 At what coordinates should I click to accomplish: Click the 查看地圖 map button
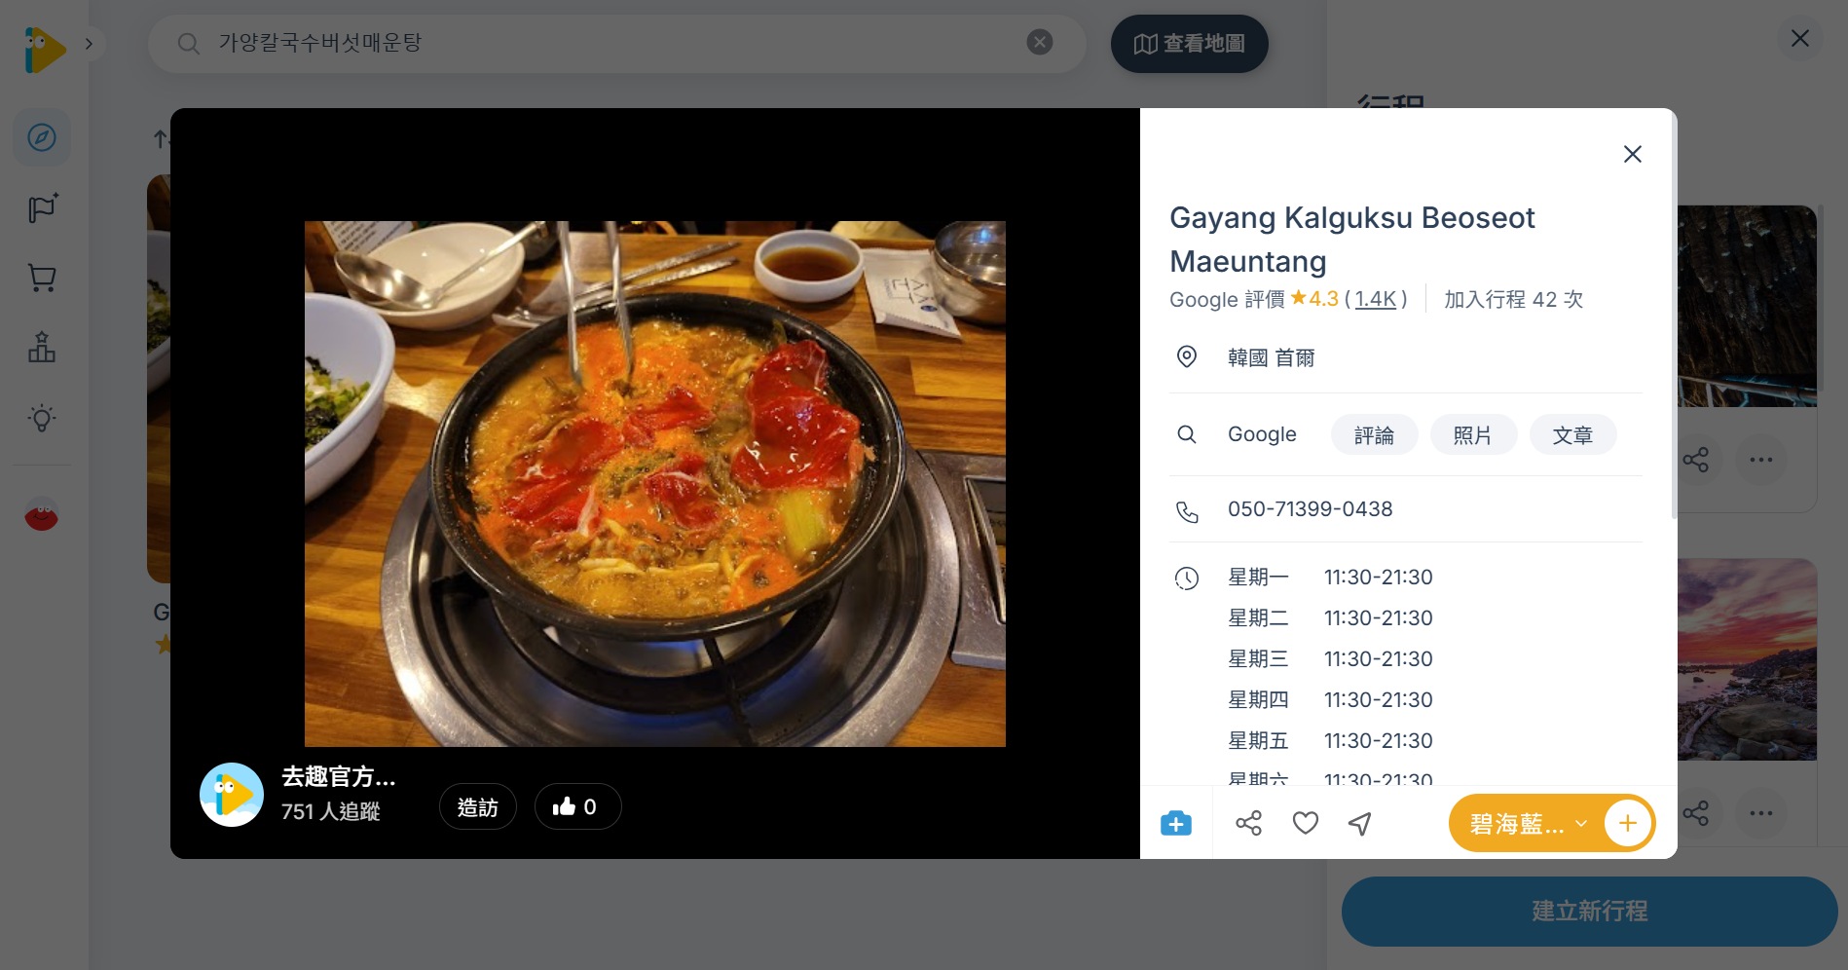(1189, 43)
